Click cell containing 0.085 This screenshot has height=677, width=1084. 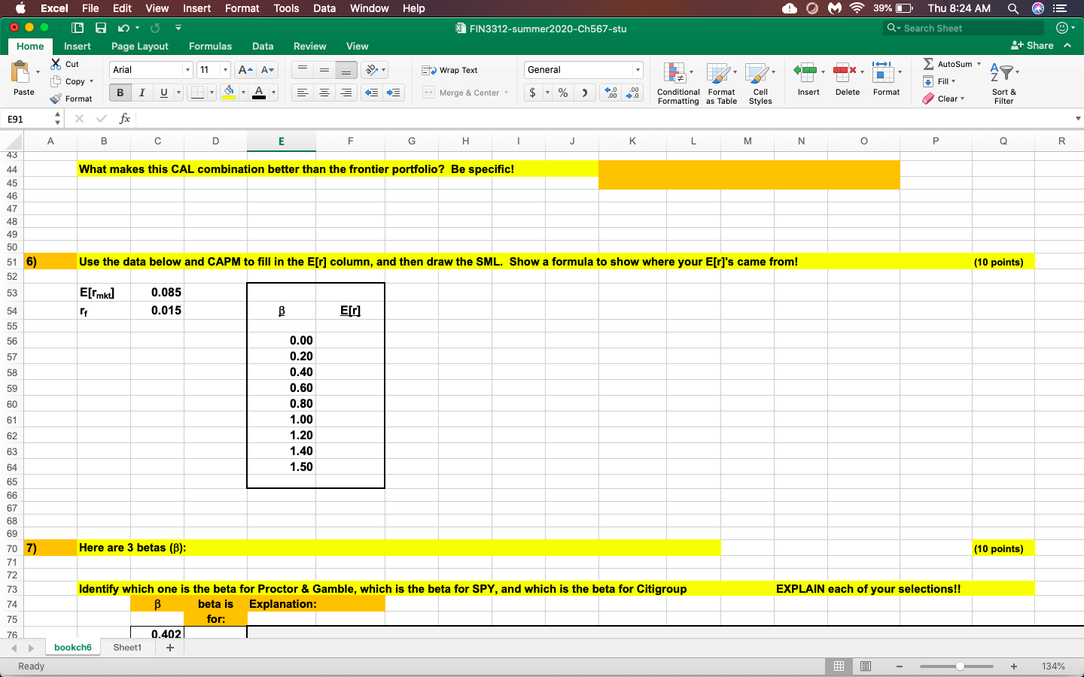coord(157,293)
